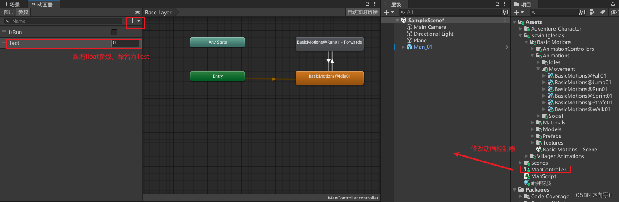Collapse the Assets folder arrow
This screenshot has height=202, width=619.
point(515,22)
